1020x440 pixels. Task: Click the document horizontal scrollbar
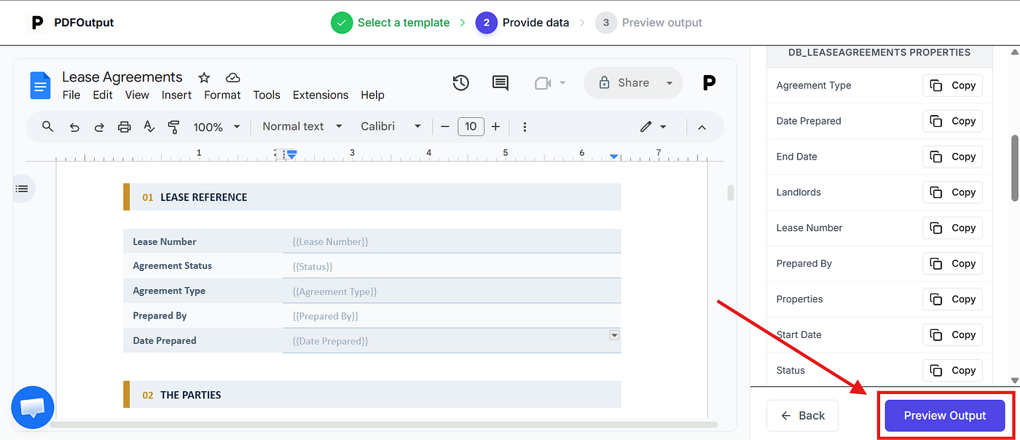tap(383, 425)
